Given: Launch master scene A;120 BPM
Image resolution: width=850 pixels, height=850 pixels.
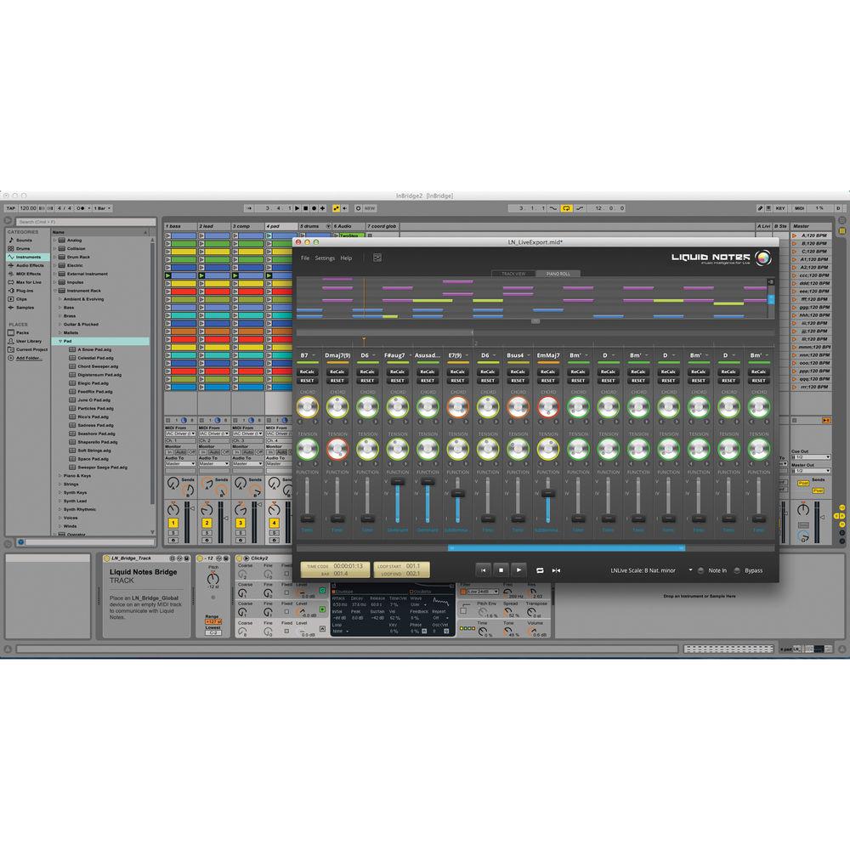Looking at the screenshot, I should pos(810,235).
